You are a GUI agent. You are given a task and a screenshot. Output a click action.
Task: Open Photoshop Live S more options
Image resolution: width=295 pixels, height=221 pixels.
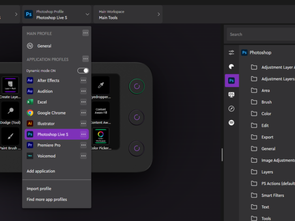[83, 134]
